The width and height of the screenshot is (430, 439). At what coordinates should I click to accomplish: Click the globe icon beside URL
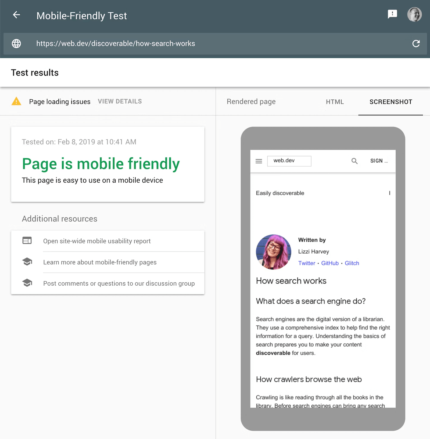click(16, 44)
